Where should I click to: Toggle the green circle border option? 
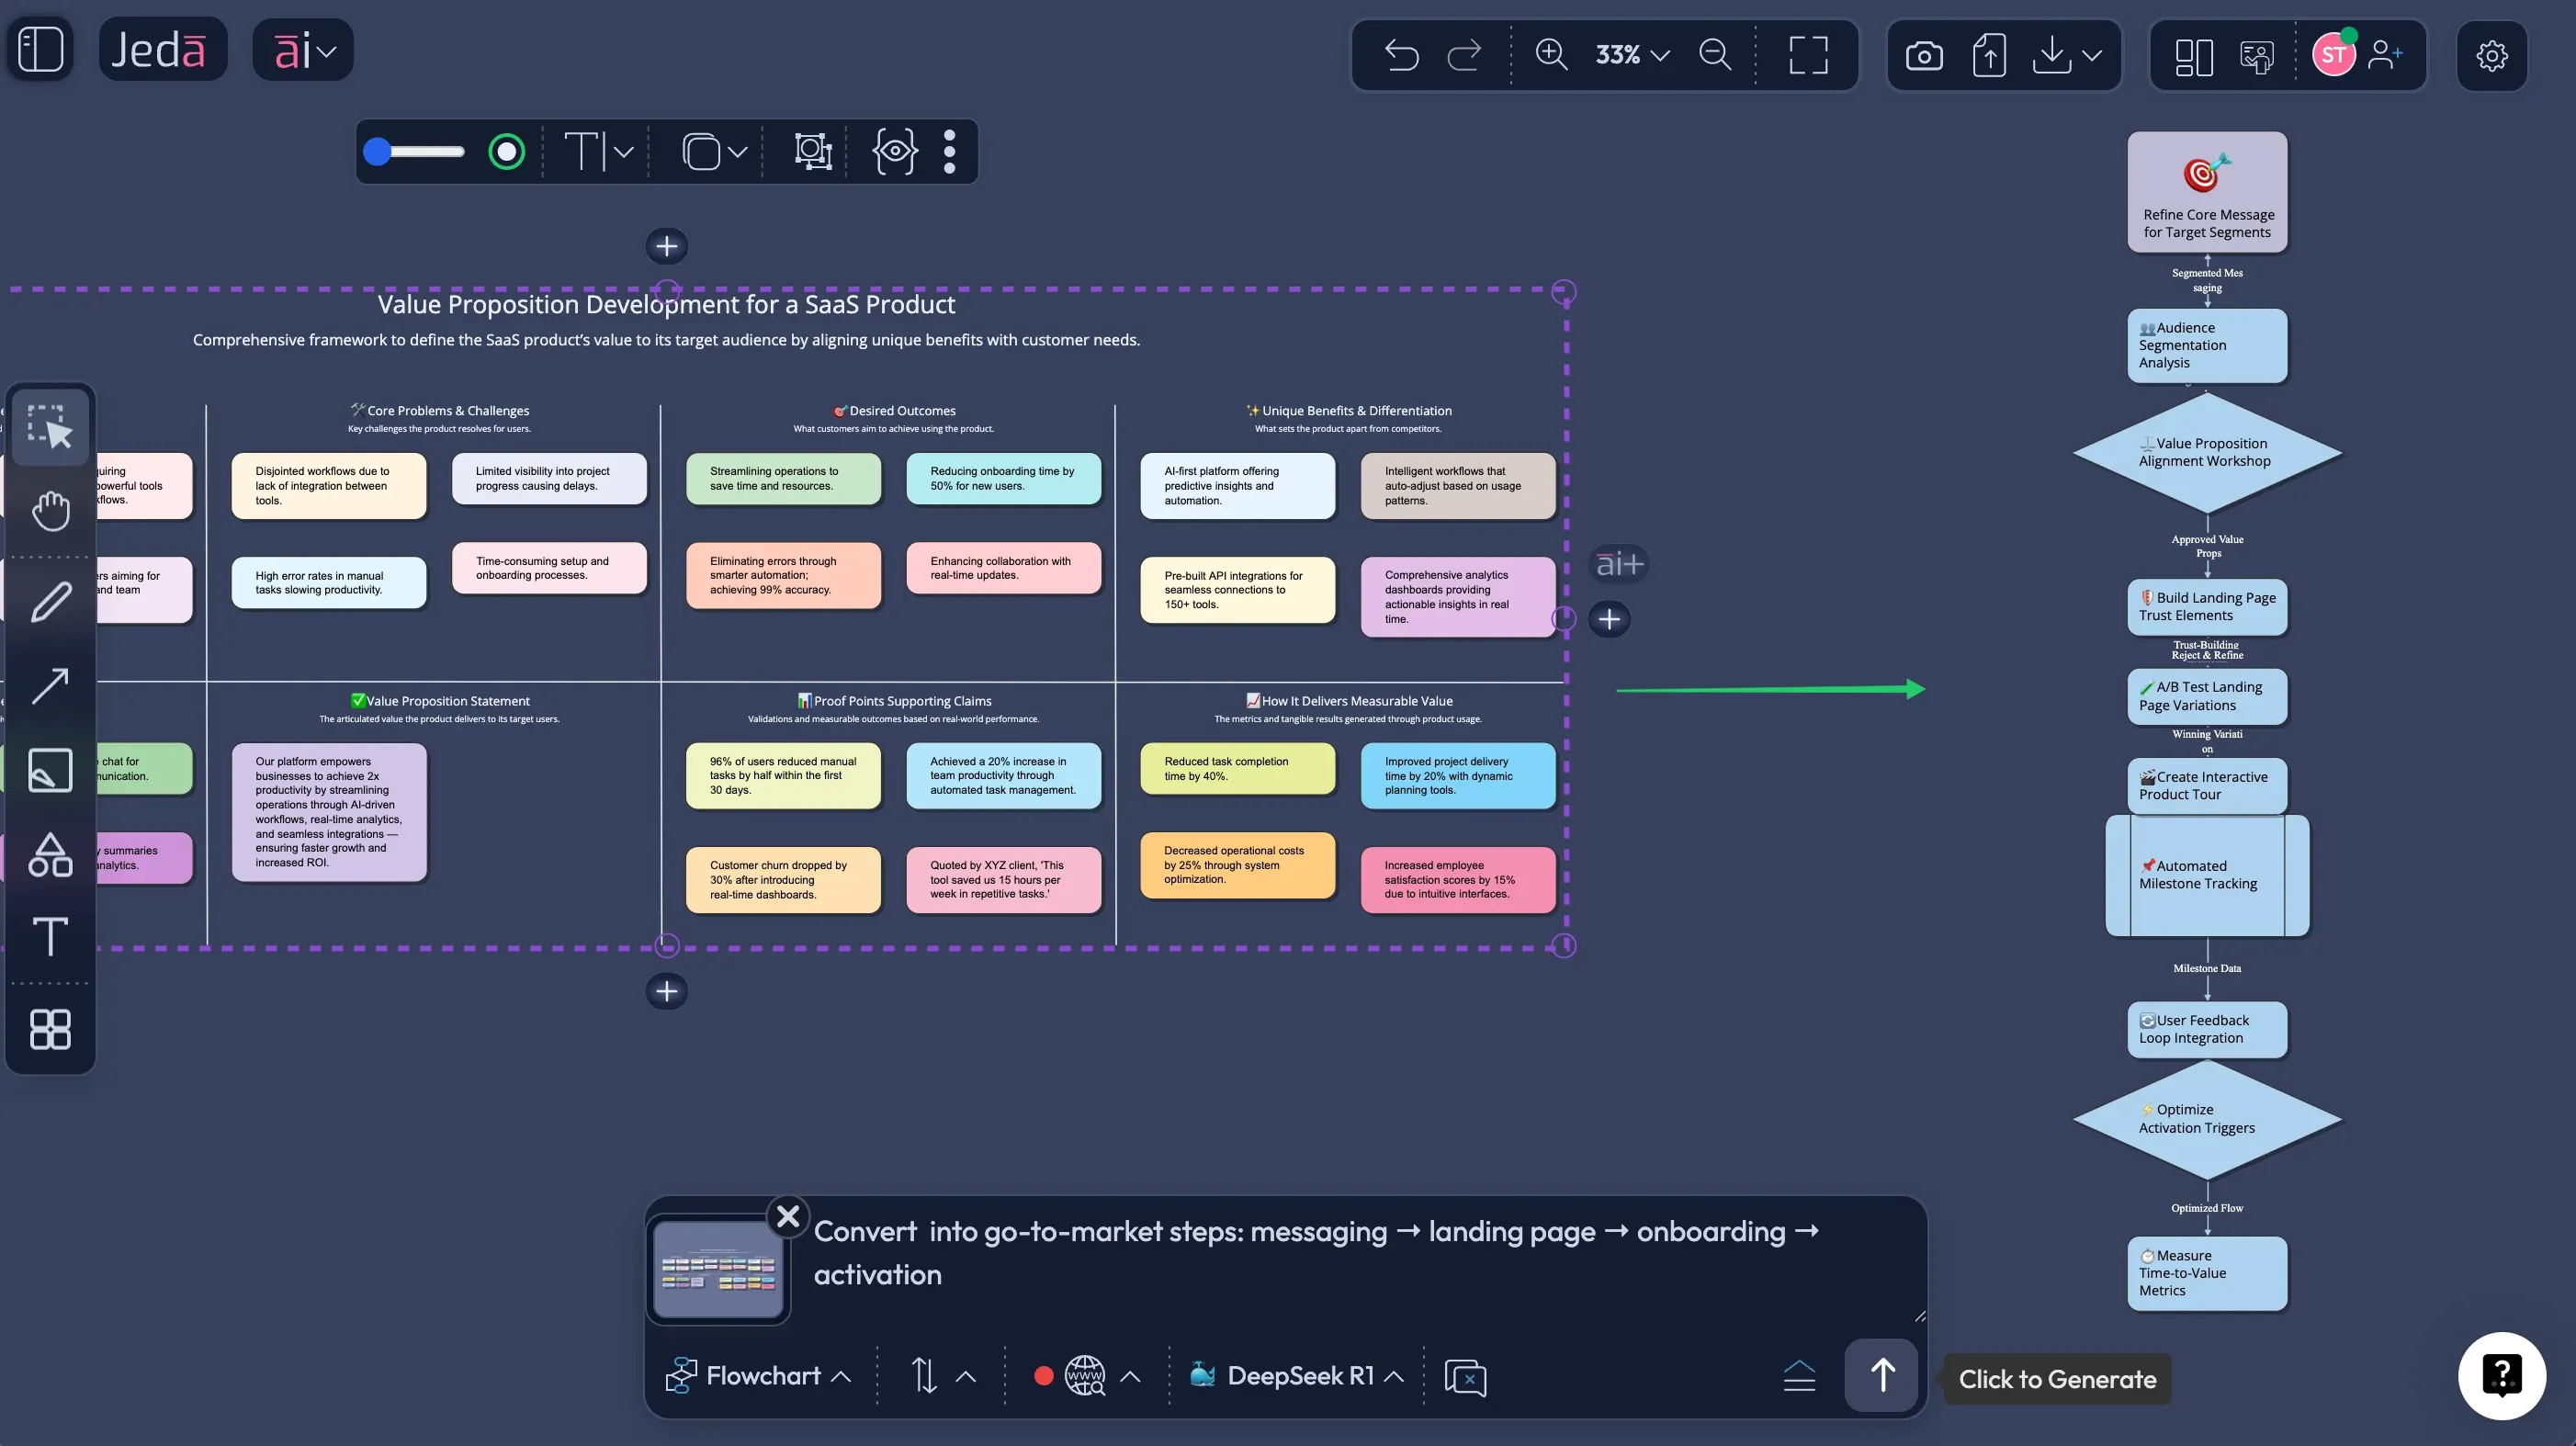tap(506, 152)
